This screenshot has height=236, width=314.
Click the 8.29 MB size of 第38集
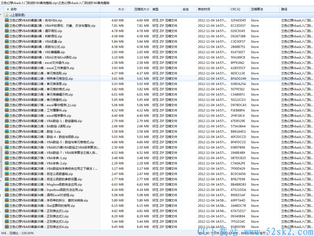118,216
